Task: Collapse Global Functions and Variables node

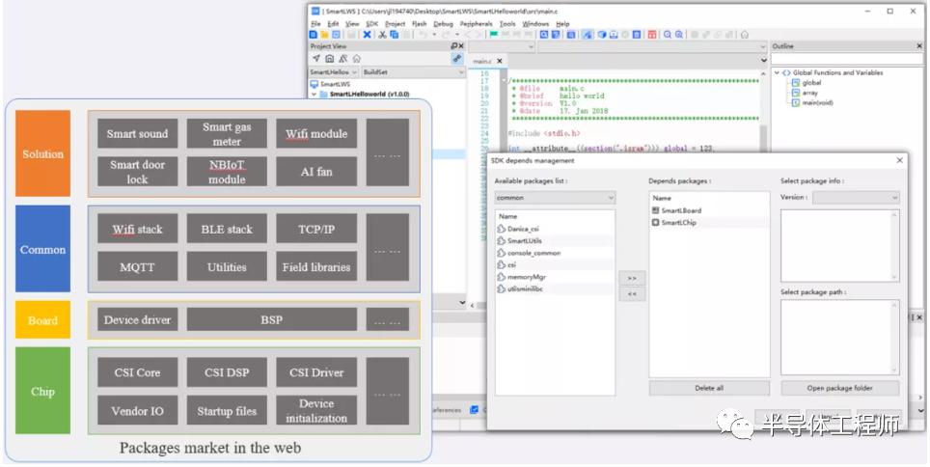Action: [777, 72]
